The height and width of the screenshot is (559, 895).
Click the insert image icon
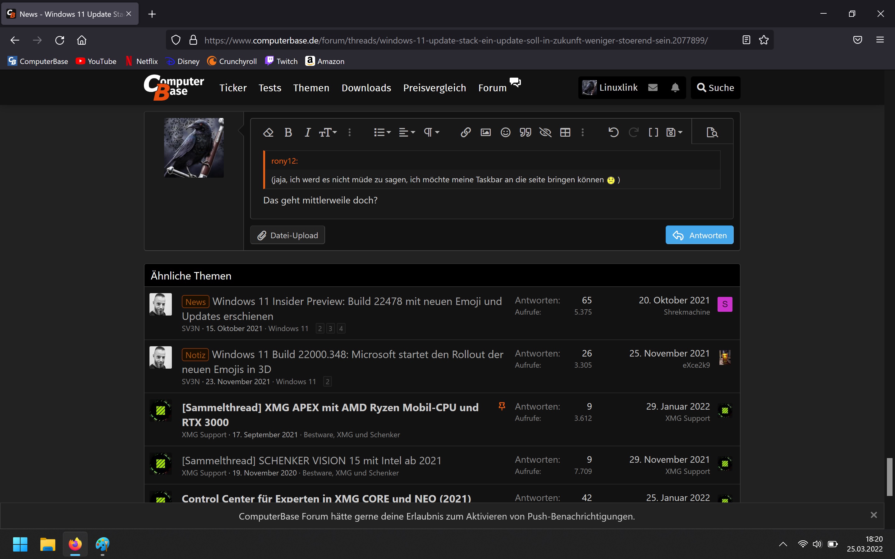[485, 132]
